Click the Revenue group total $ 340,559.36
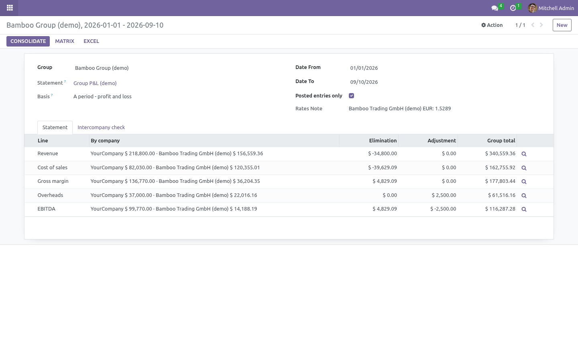 coord(500,154)
